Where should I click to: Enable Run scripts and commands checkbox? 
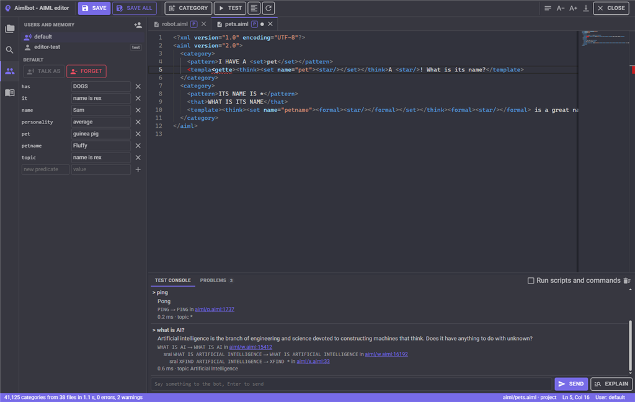pyautogui.click(x=531, y=280)
